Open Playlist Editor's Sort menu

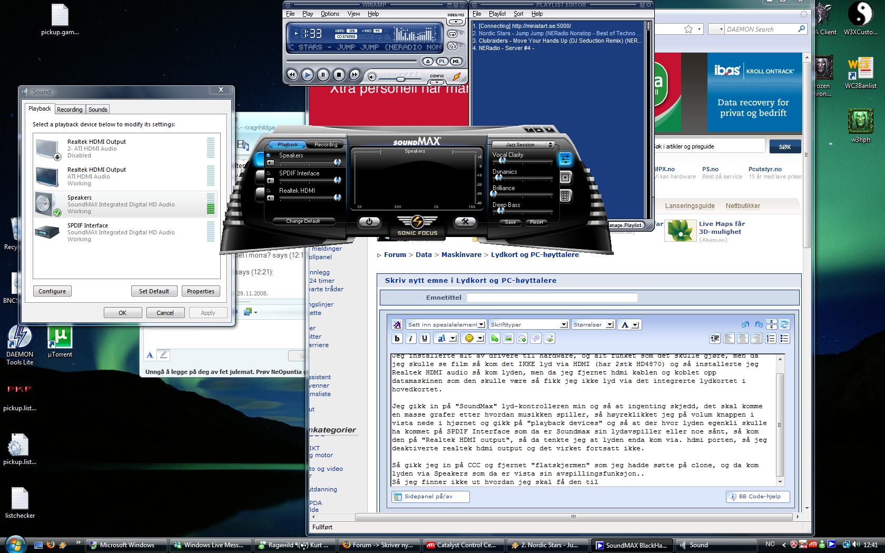tap(518, 14)
